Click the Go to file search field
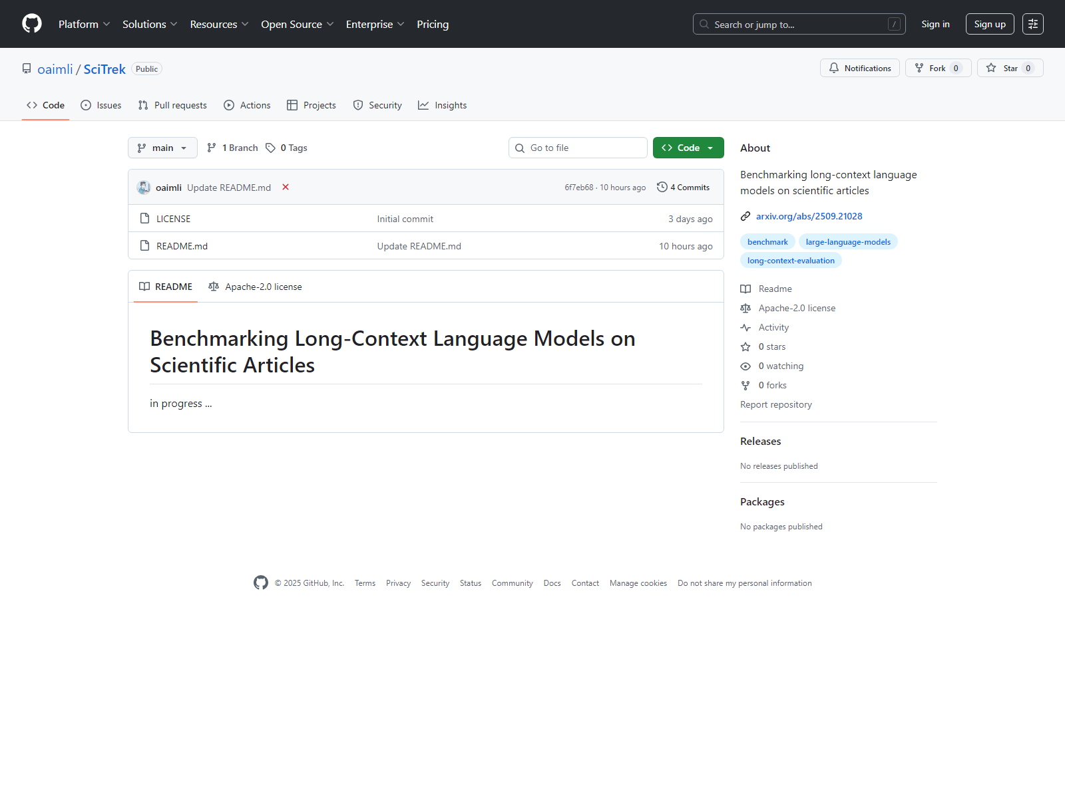1065x798 pixels. pyautogui.click(x=578, y=148)
